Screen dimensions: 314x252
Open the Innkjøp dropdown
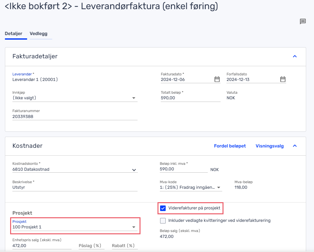(75, 98)
